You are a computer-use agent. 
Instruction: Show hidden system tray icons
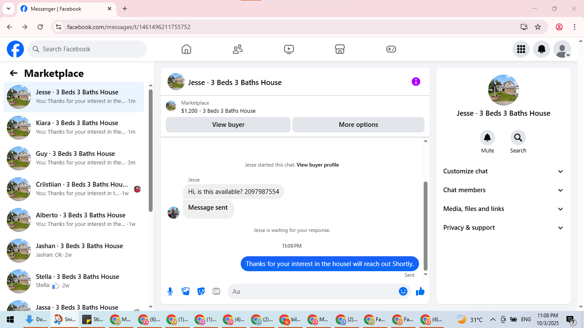[x=493, y=319]
